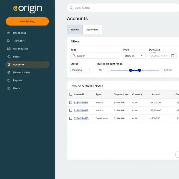
Task: Open the Type 'Show all' dropdown
Action: pos(134,56)
